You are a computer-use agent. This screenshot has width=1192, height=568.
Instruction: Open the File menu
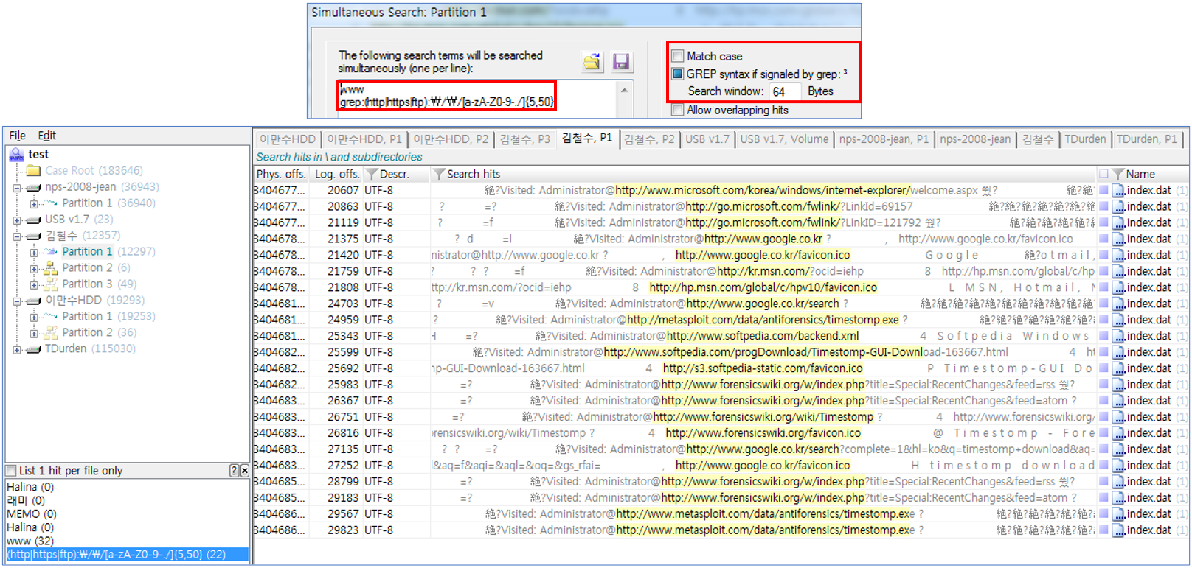point(17,136)
